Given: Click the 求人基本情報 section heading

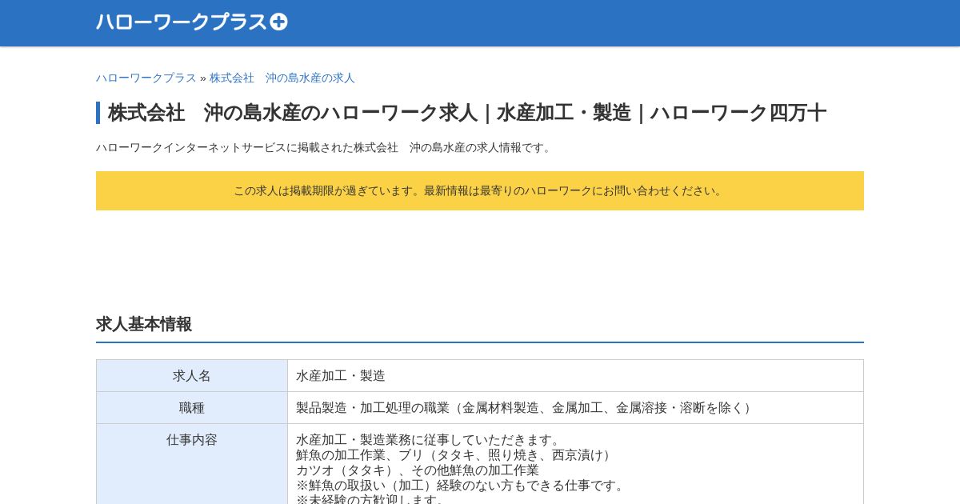Looking at the screenshot, I should click(x=144, y=324).
